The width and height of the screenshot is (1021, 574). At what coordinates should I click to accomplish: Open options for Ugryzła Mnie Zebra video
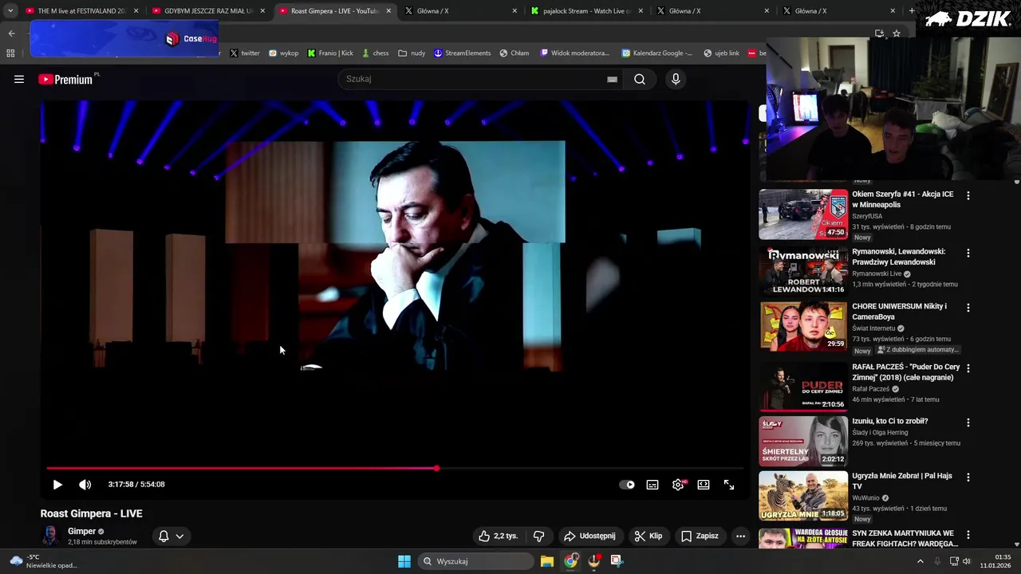(x=968, y=477)
